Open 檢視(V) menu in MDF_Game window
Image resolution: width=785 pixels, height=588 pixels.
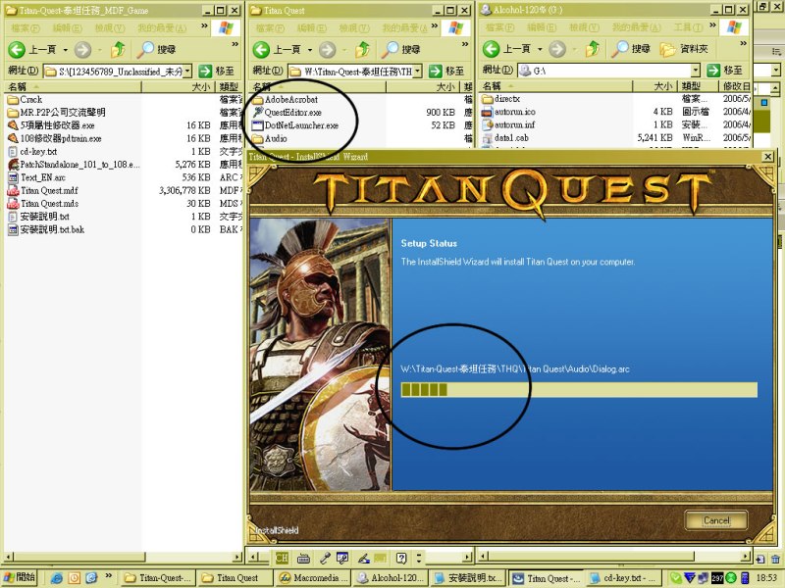tap(110, 28)
